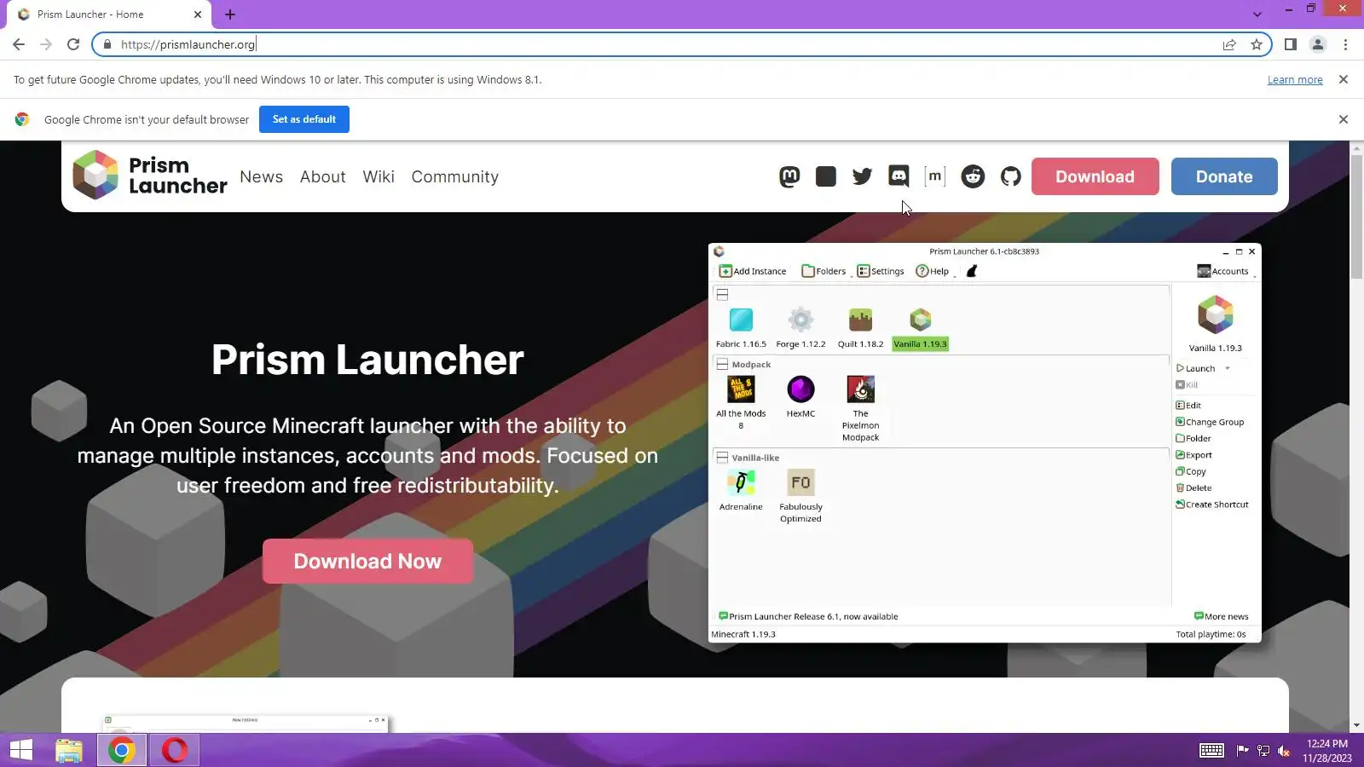The width and height of the screenshot is (1364, 767).
Task: Open the Wiki navigation link
Action: coord(379,176)
